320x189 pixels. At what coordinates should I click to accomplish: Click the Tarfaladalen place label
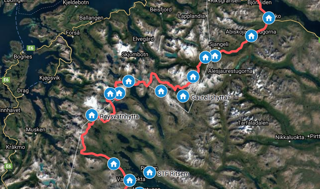pos(253,123)
